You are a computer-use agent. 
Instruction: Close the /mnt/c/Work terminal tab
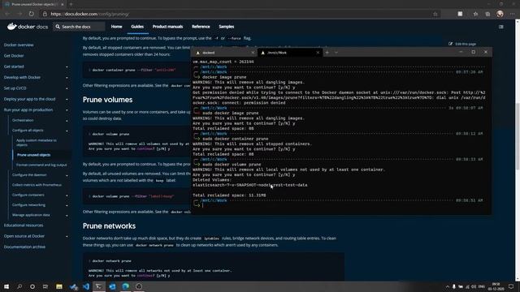coord(318,52)
